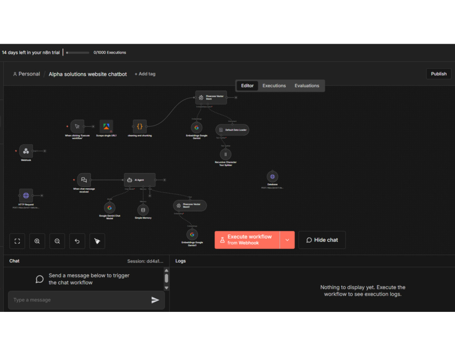Click the chat scrollbar up arrow
455x341 pixels.
pos(166,270)
